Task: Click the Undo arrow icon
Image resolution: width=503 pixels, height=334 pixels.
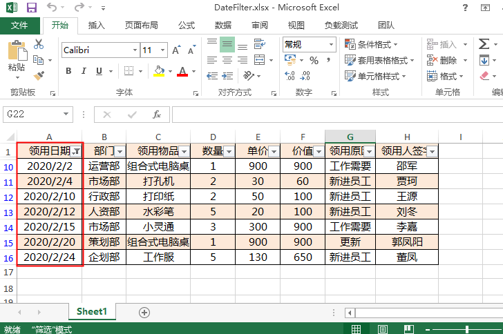Action: coord(52,7)
